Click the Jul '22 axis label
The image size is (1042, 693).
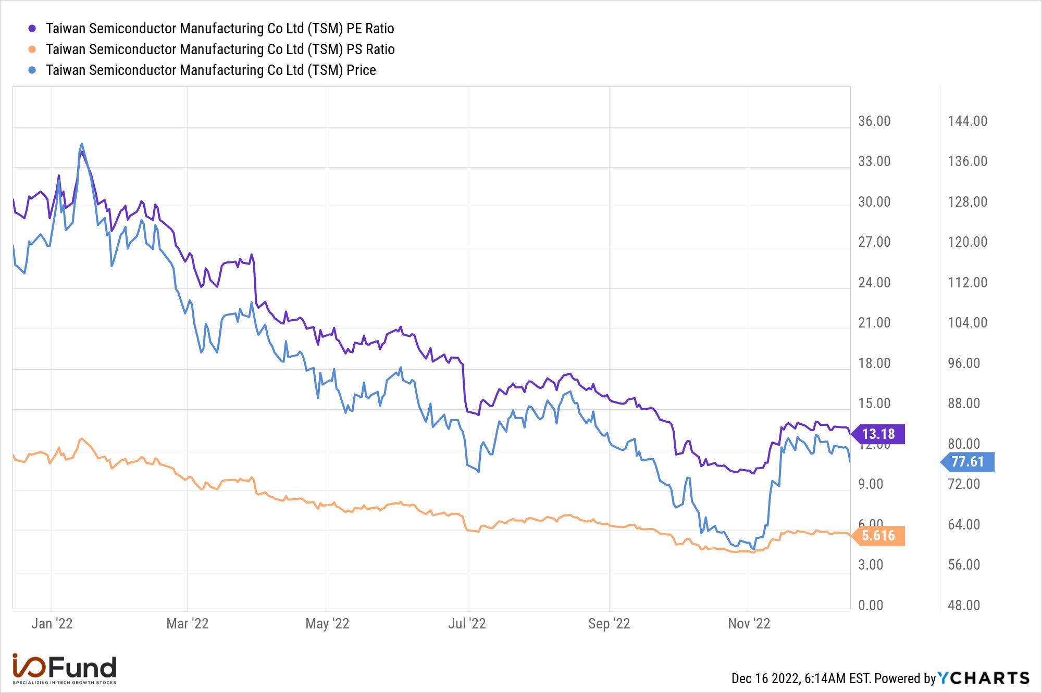(x=467, y=623)
